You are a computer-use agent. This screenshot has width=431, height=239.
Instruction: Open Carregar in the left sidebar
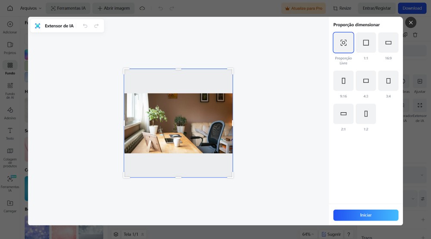[x=10, y=206]
